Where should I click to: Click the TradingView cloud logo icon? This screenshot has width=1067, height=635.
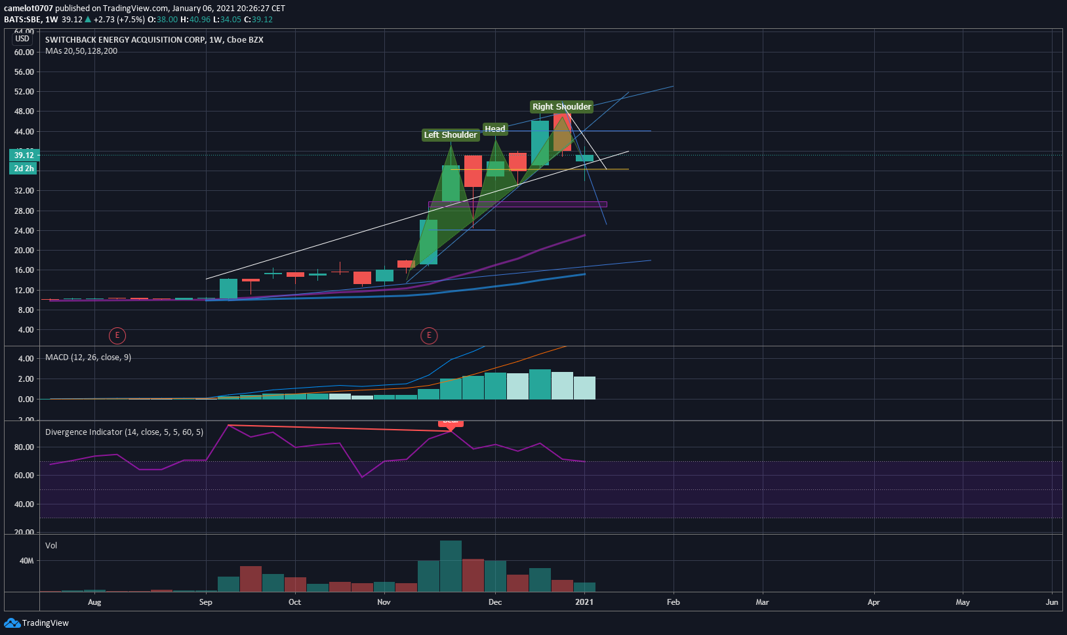coord(12,623)
